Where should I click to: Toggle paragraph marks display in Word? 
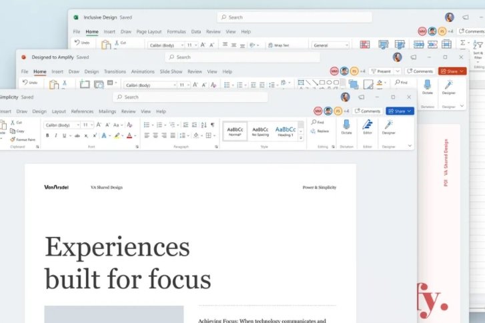[213, 125]
